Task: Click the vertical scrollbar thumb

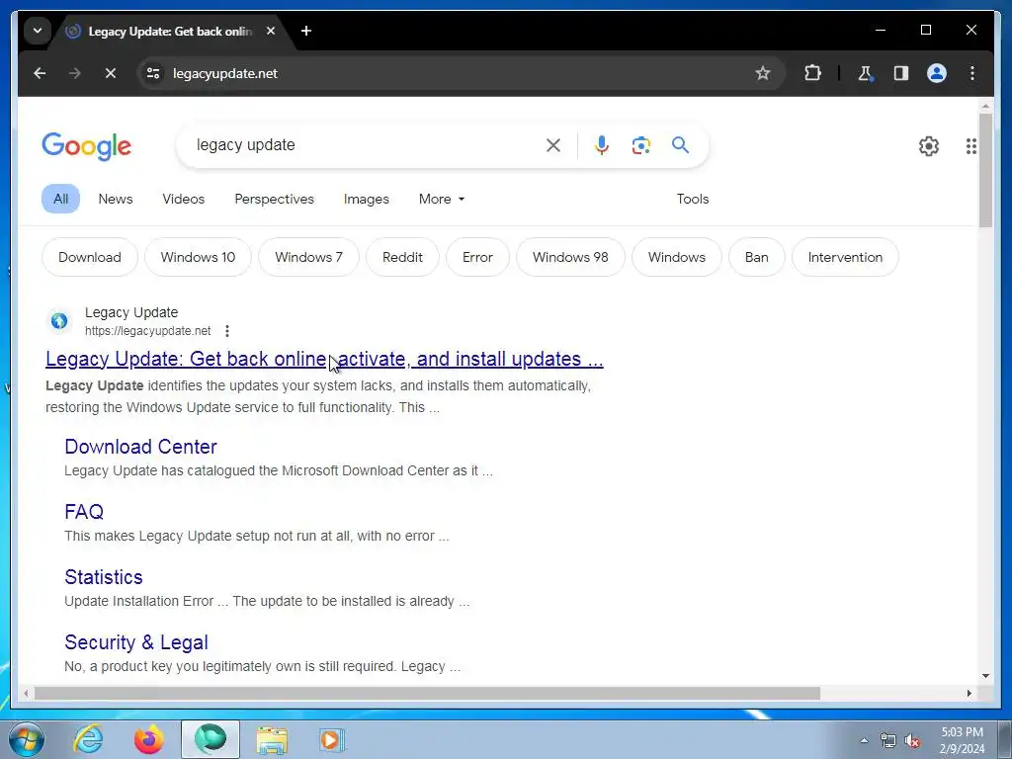Action: (x=985, y=170)
